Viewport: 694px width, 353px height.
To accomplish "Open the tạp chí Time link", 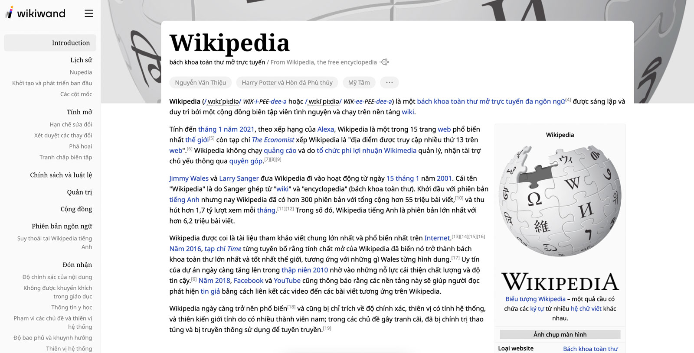I will [223, 249].
